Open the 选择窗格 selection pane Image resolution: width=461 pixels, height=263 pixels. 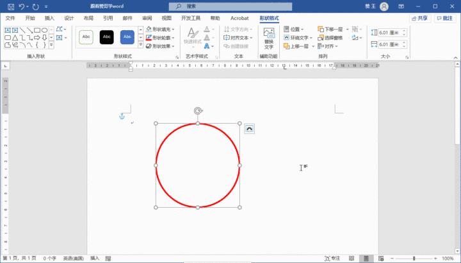point(330,38)
